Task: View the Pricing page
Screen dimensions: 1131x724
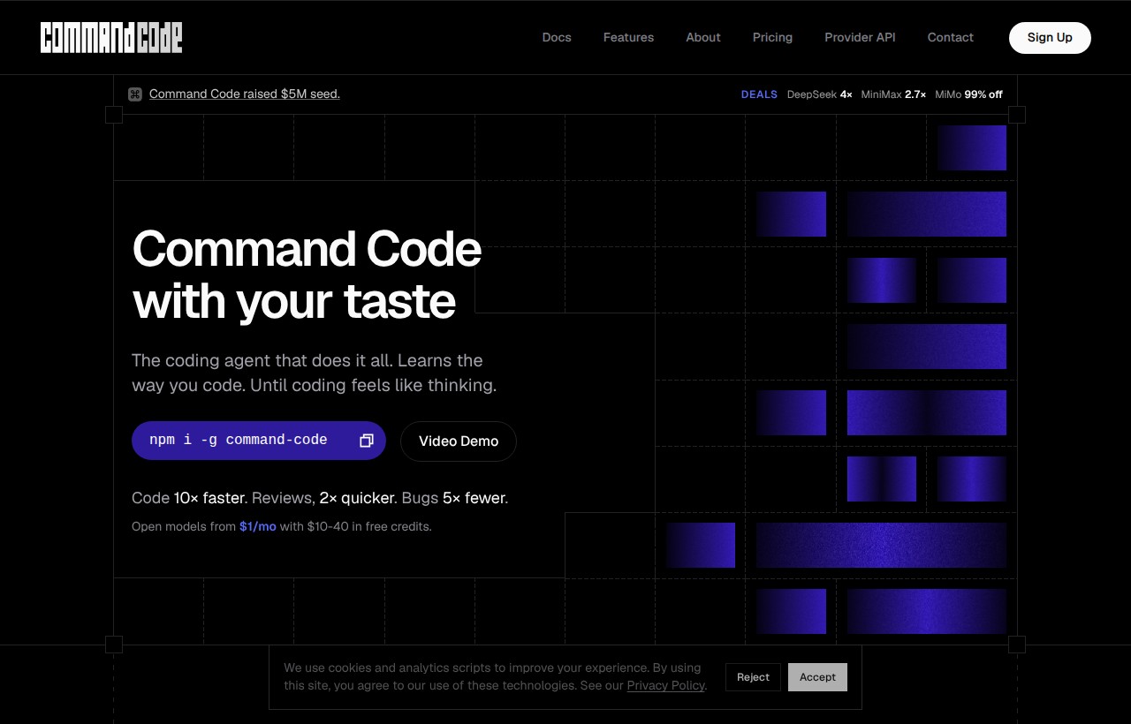Action: pos(772,37)
